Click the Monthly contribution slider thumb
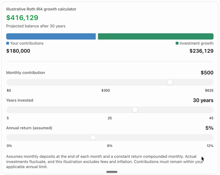Image resolution: width=220 pixels, height=175 pixels. pyautogui.click(x=170, y=82)
